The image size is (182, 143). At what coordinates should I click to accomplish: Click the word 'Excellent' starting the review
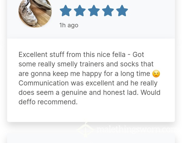33,55
